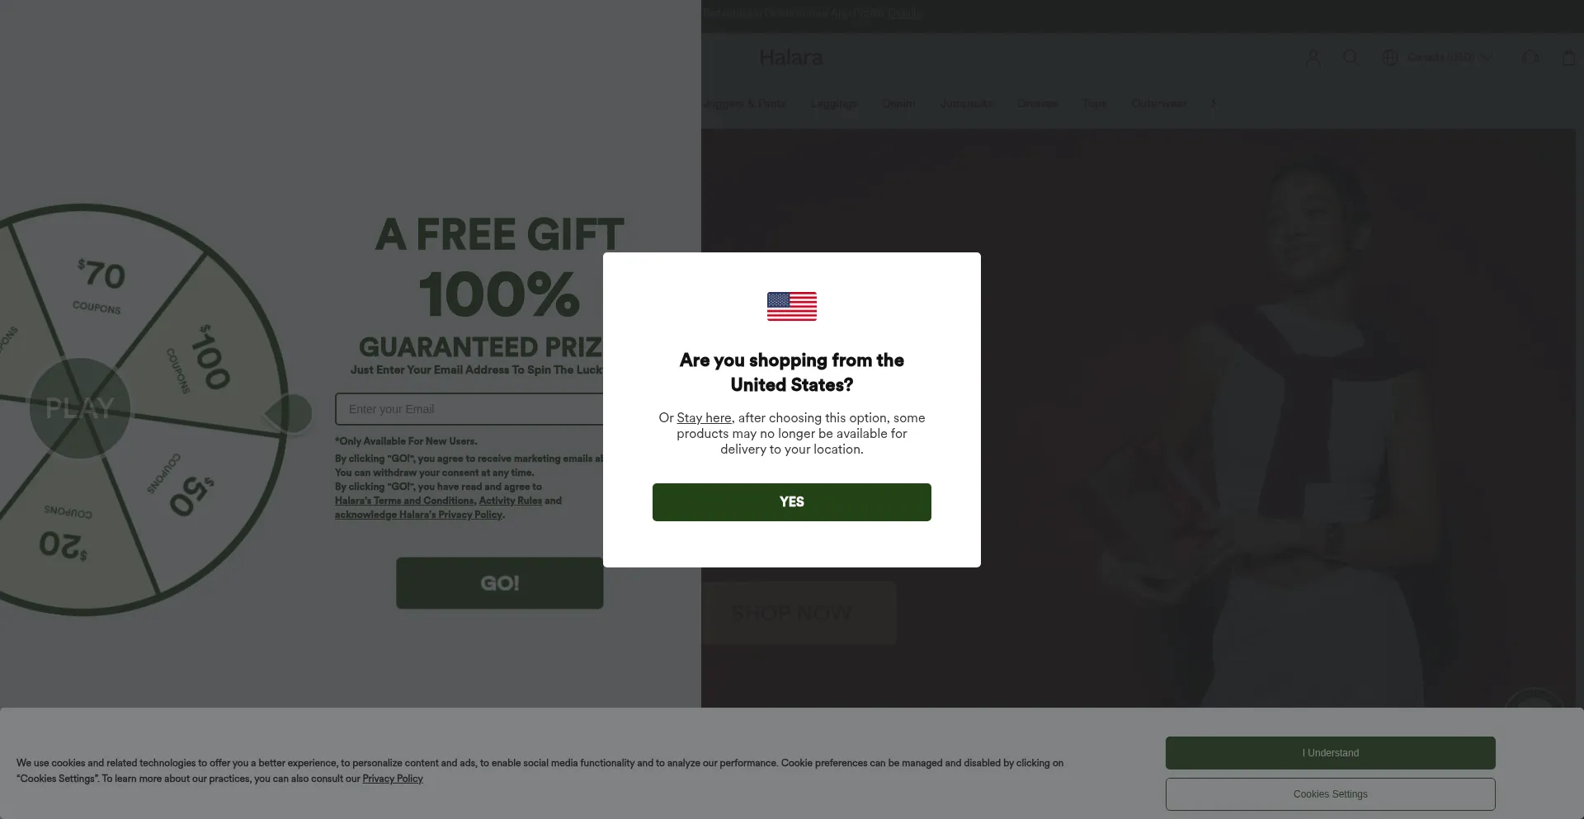
Task: Confirm with the YES button
Action: 792,502
